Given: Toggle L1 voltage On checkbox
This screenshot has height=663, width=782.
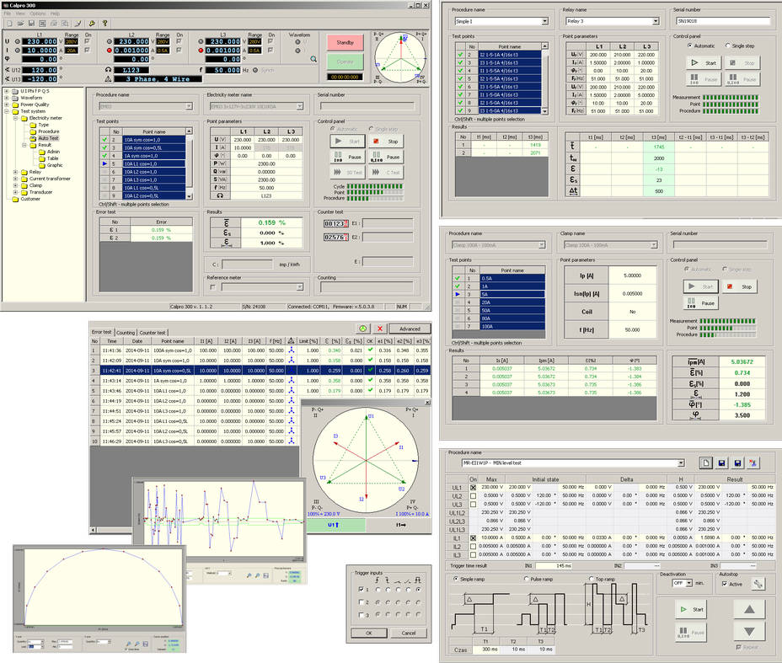Looking at the screenshot, I should [88, 42].
